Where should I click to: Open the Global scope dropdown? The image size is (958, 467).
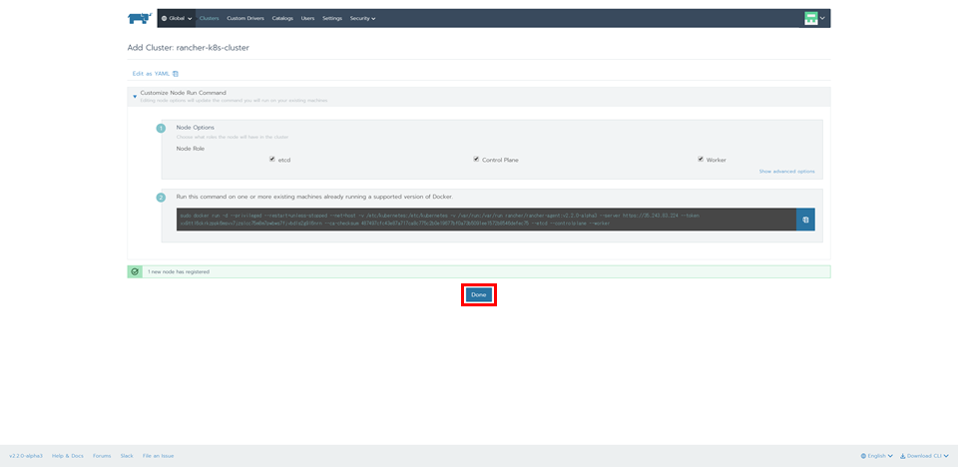(x=177, y=18)
